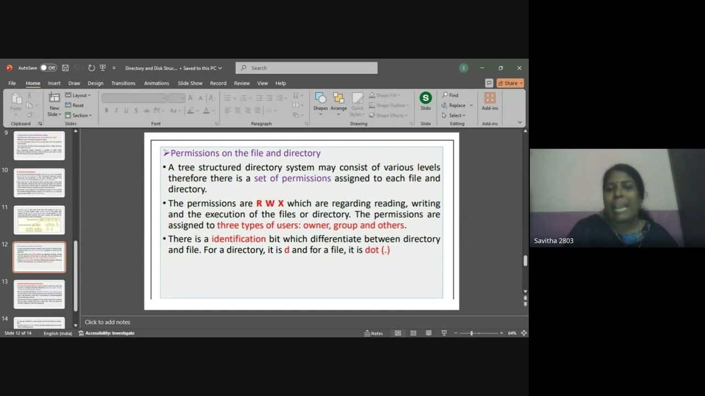705x396 pixels.
Task: Start presentation from beginning via title bar icon
Action: 102,68
